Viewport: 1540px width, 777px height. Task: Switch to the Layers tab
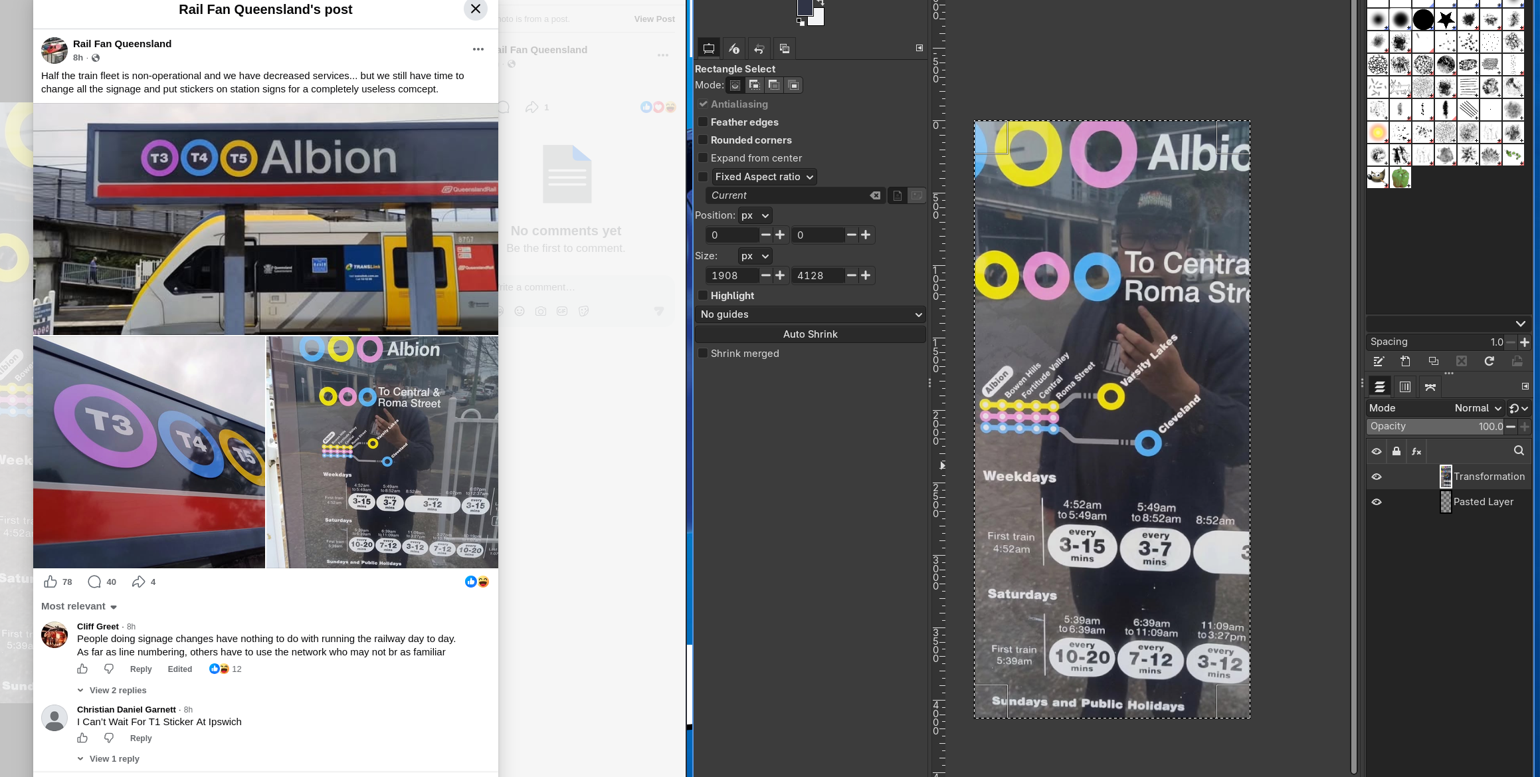pos(1380,386)
